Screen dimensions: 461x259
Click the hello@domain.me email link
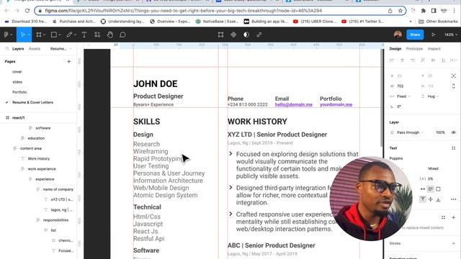click(x=294, y=104)
